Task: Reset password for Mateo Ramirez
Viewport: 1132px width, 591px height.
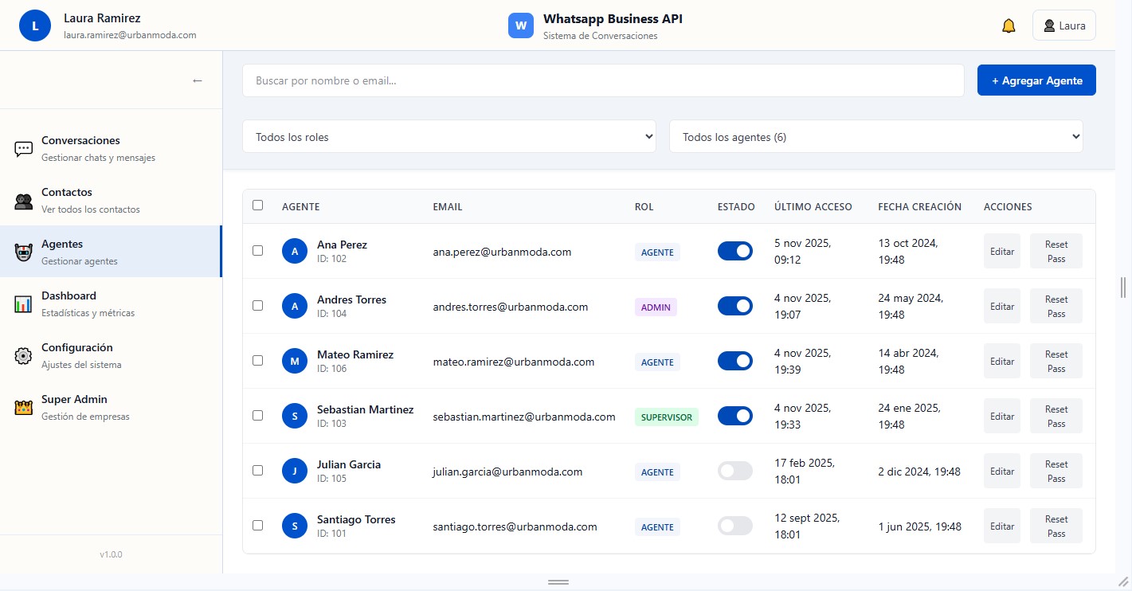Action: [1056, 362]
